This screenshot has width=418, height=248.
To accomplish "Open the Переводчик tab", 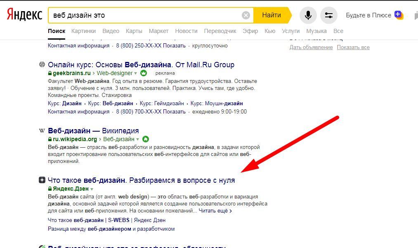I will [x=220, y=31].
